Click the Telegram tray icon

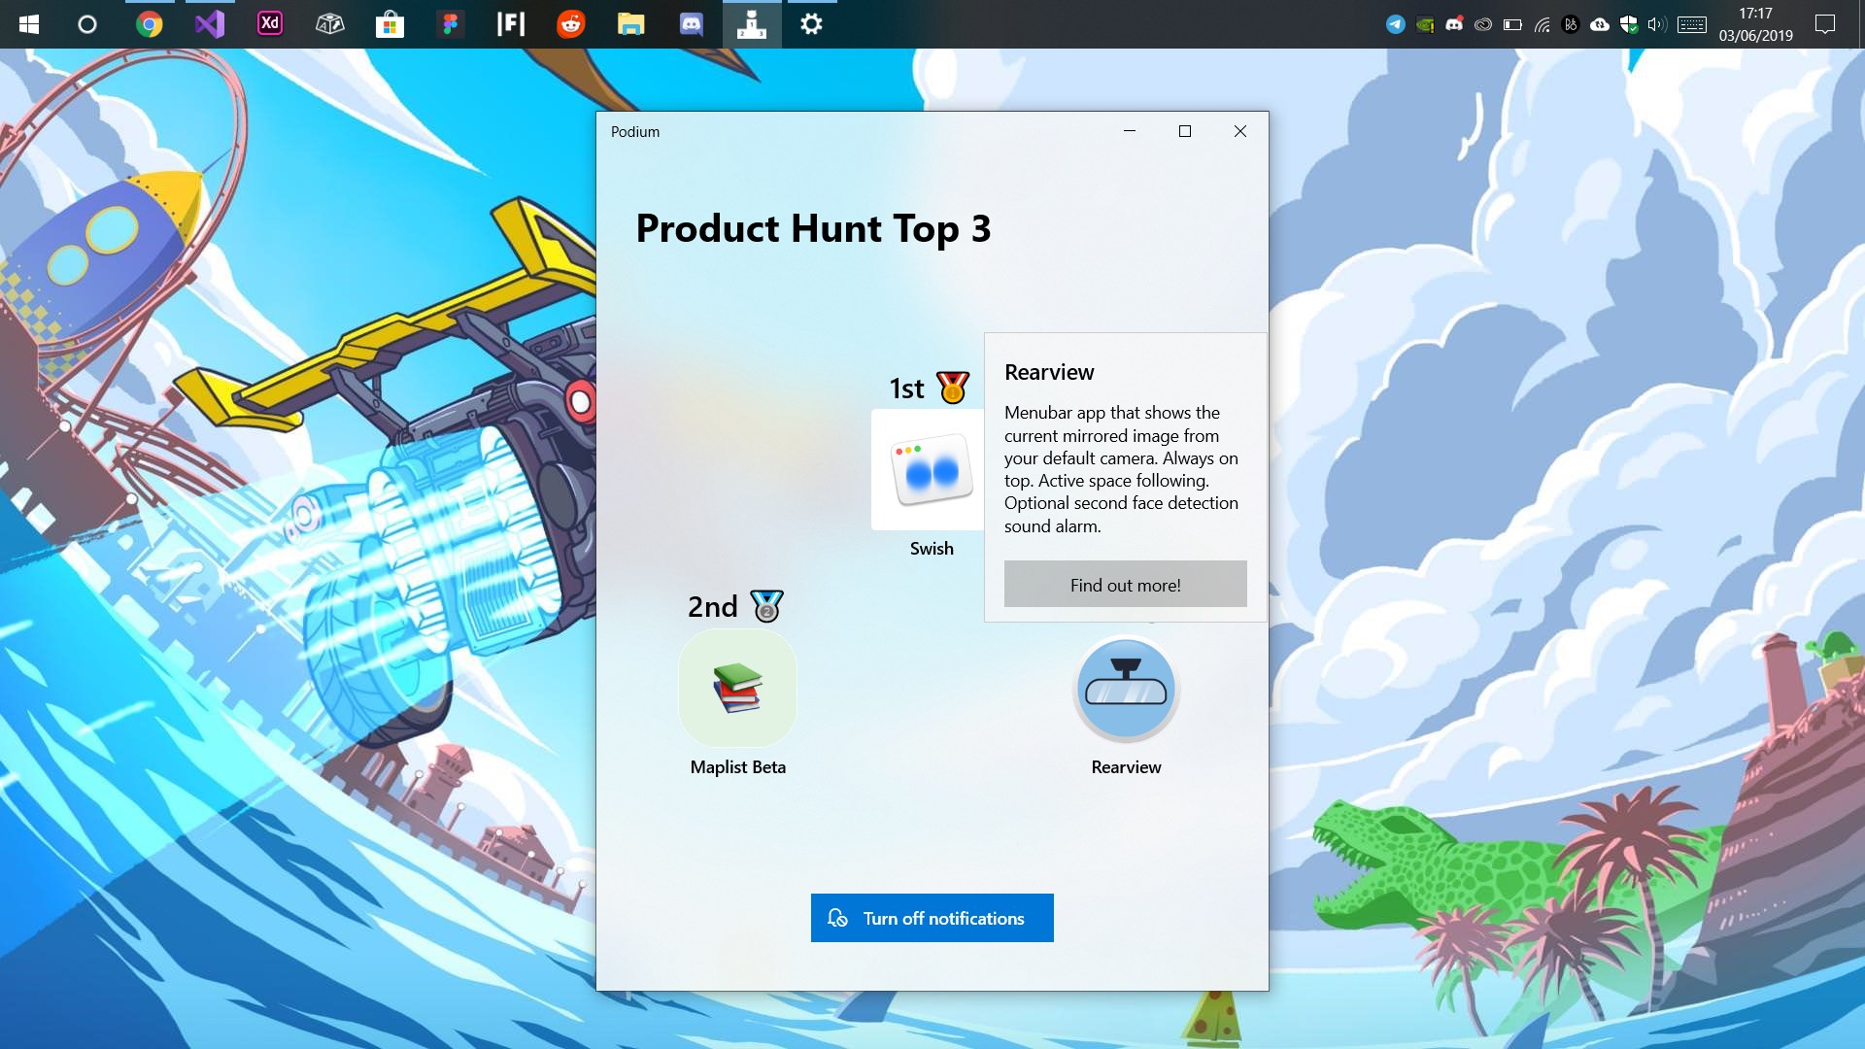pos(1395,25)
